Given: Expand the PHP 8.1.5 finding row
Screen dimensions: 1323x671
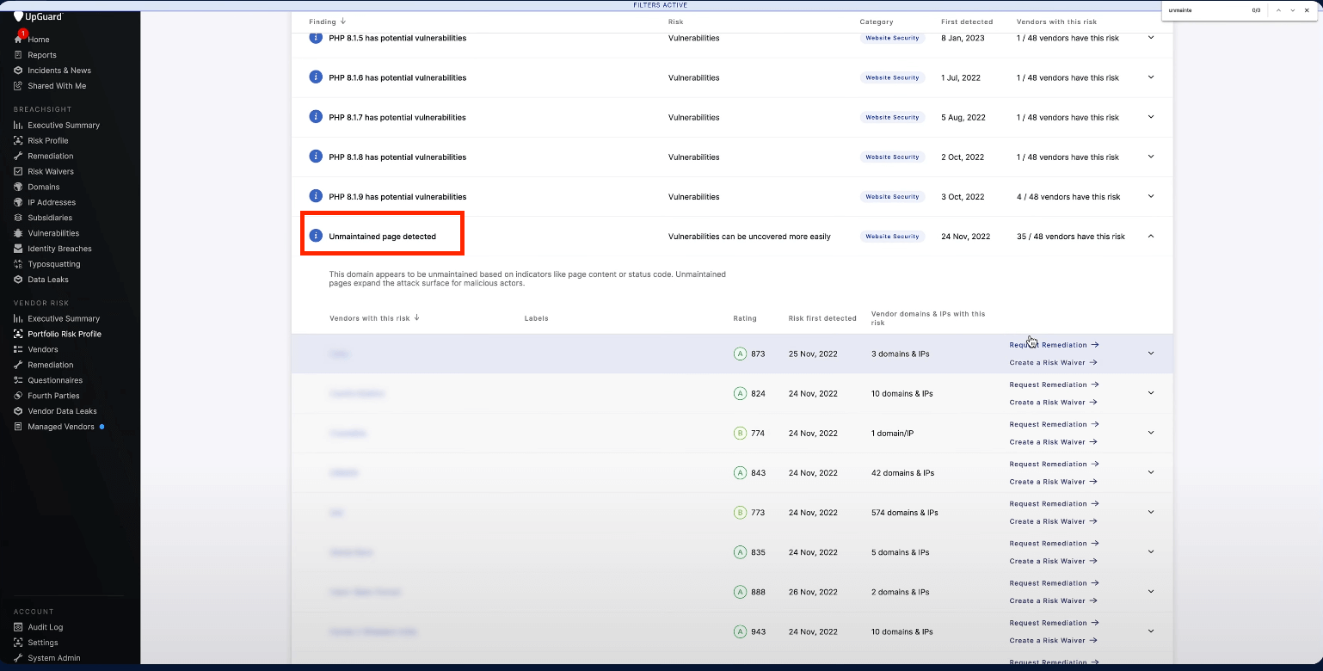Looking at the screenshot, I should click(x=1151, y=38).
